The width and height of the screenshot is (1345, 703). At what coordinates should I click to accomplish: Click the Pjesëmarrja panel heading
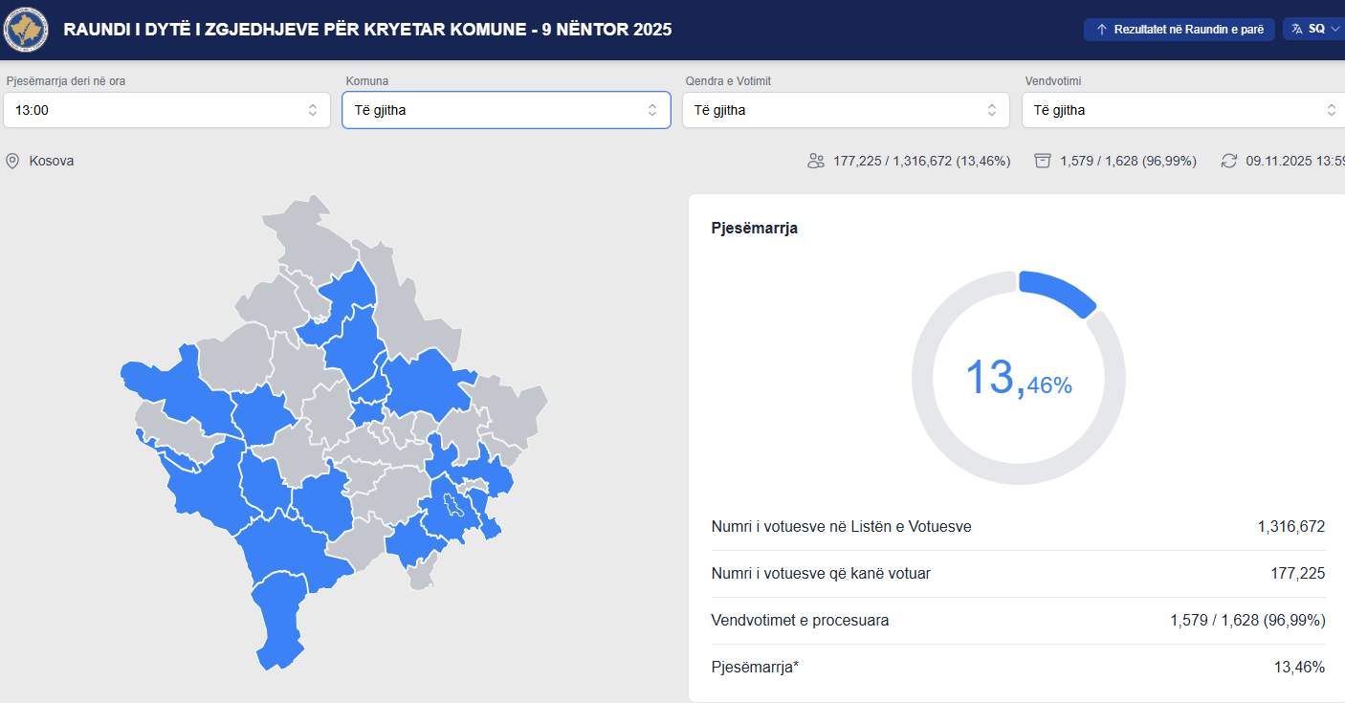point(755,229)
